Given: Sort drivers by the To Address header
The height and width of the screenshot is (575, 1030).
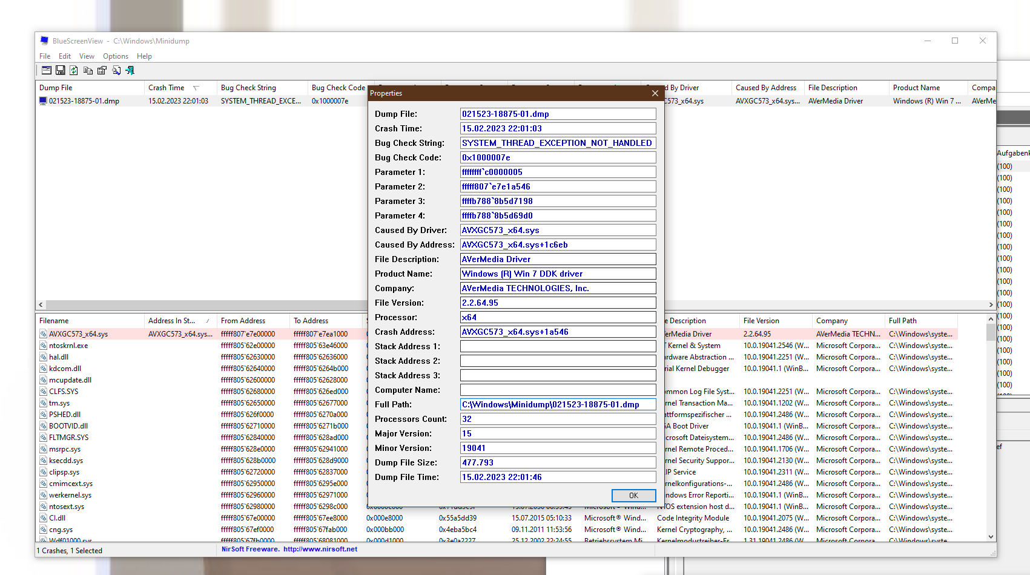Looking at the screenshot, I should click(x=326, y=321).
